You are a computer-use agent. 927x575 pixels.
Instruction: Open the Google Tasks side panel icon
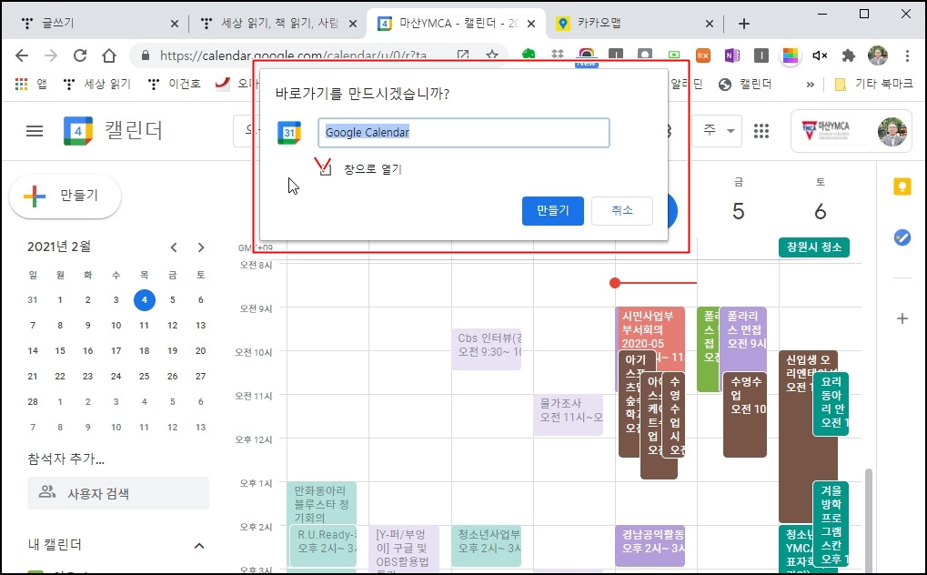coord(902,237)
